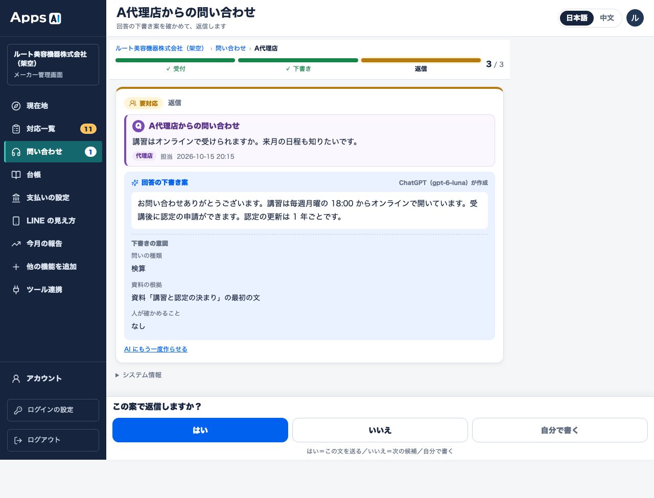
Task: Click the timestamp 2026-10-15 20:15
Action: click(x=205, y=157)
